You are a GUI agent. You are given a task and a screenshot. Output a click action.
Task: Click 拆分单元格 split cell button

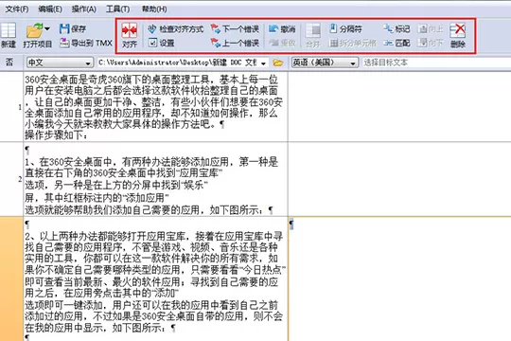pos(353,43)
